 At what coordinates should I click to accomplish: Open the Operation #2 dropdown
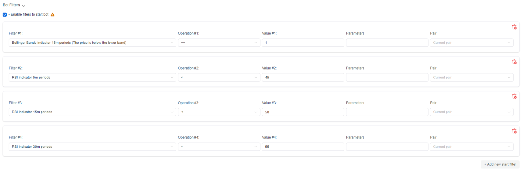point(219,78)
